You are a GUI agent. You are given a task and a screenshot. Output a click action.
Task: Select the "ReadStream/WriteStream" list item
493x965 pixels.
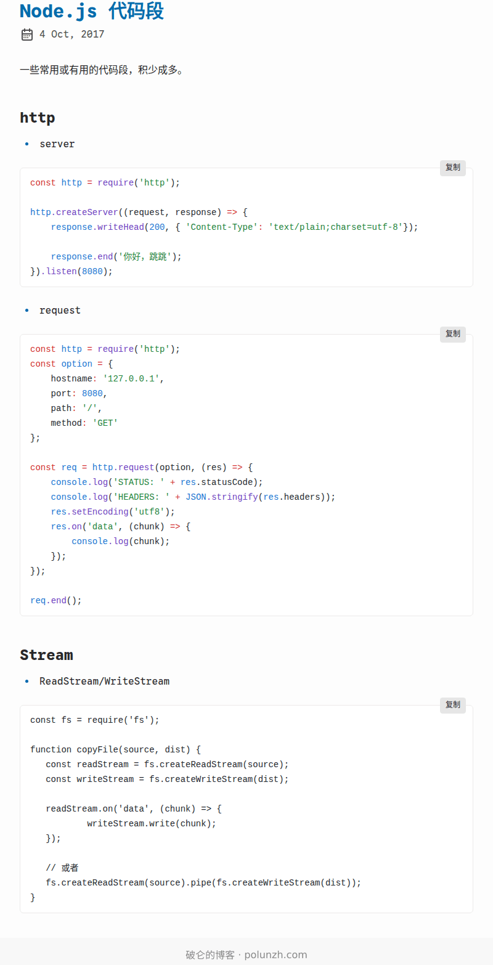pos(104,682)
